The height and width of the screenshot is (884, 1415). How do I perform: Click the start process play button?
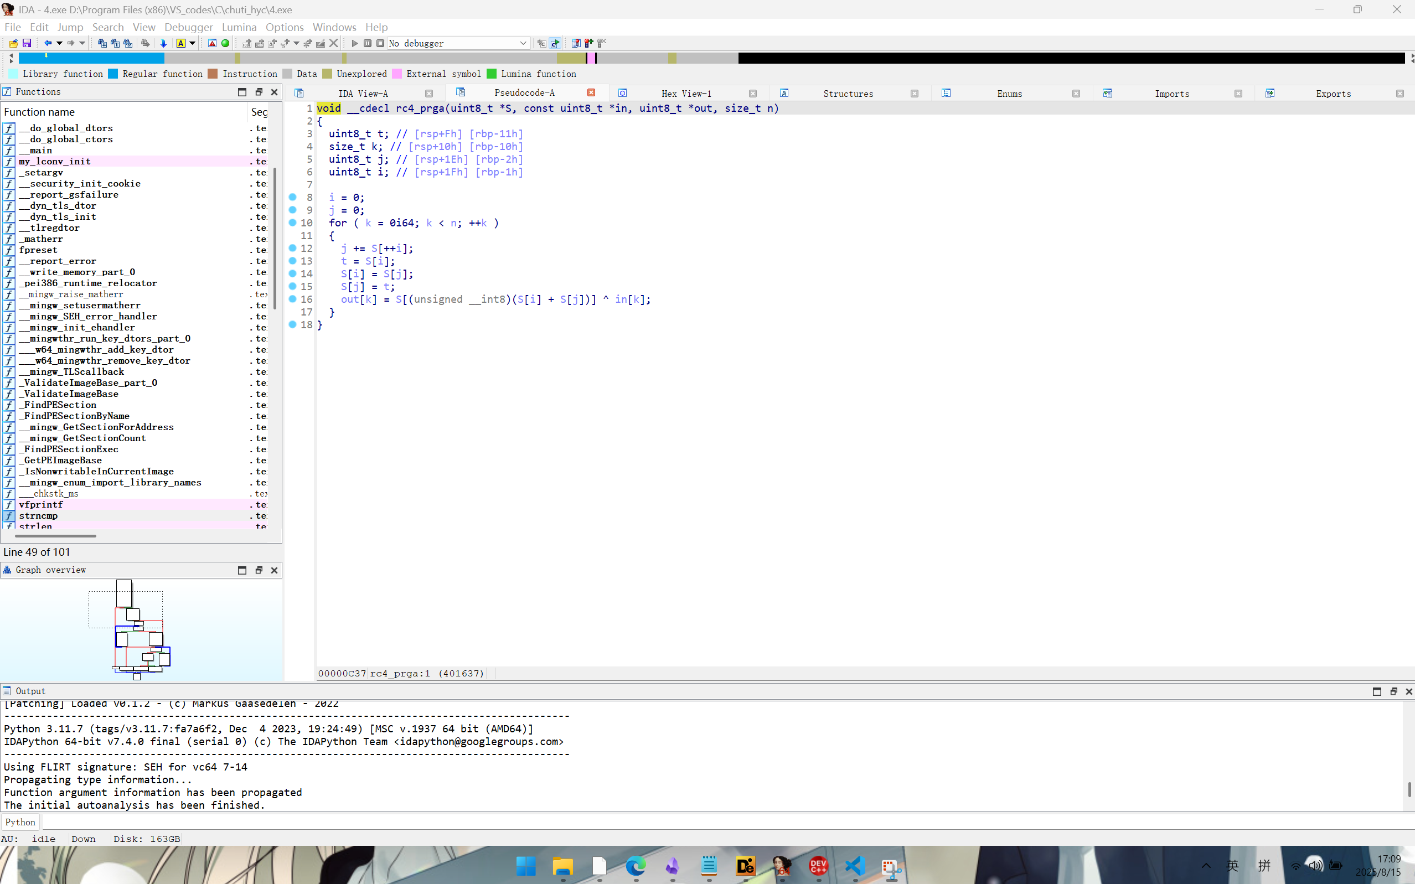click(354, 43)
